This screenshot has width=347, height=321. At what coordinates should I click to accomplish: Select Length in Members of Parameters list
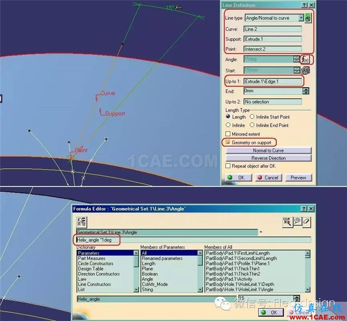[169, 264]
